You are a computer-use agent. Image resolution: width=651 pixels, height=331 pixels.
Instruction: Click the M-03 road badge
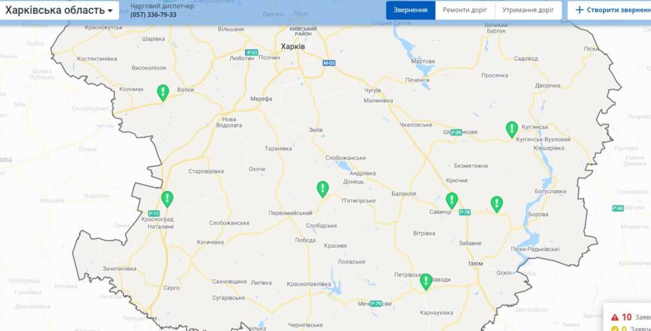329,63
